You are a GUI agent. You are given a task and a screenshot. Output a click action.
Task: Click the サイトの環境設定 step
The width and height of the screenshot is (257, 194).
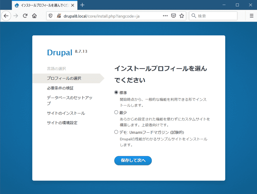(62, 123)
